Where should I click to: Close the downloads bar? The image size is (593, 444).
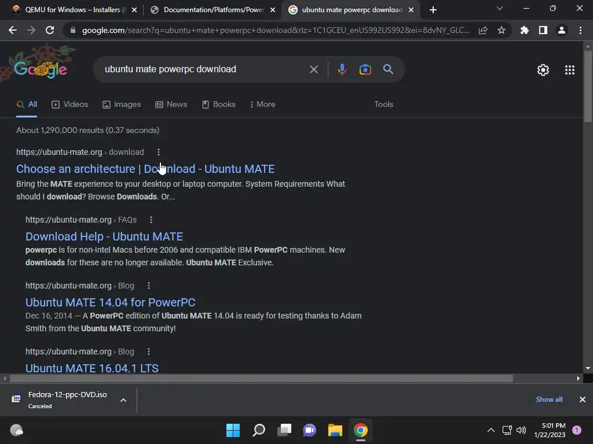click(583, 399)
